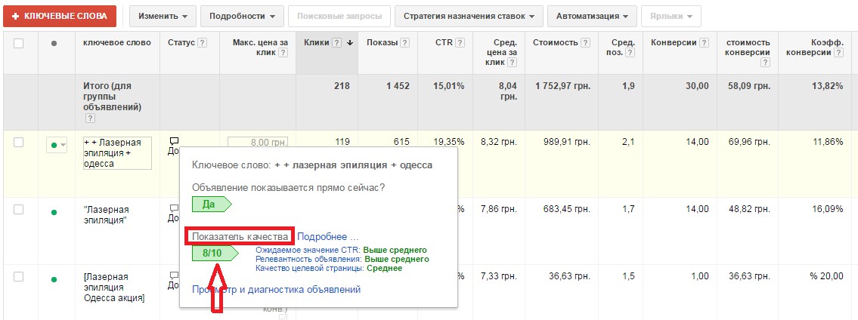Click speech bubble status icon for "Лазерная эпиляция"
Image resolution: width=858 pixels, height=320 pixels.
coord(175,208)
